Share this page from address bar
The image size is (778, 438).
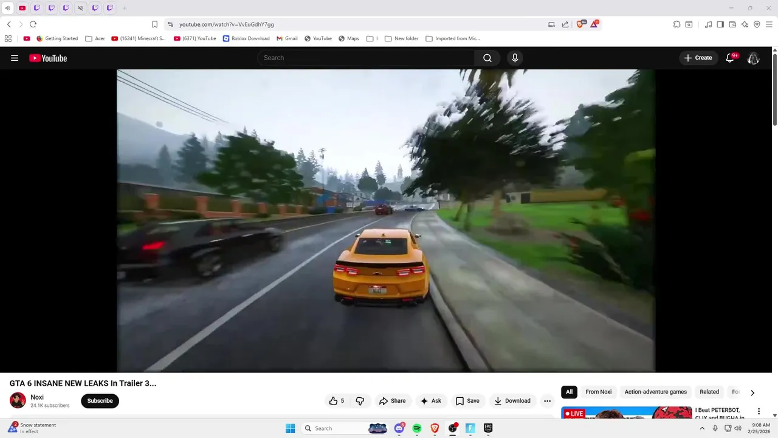click(565, 24)
